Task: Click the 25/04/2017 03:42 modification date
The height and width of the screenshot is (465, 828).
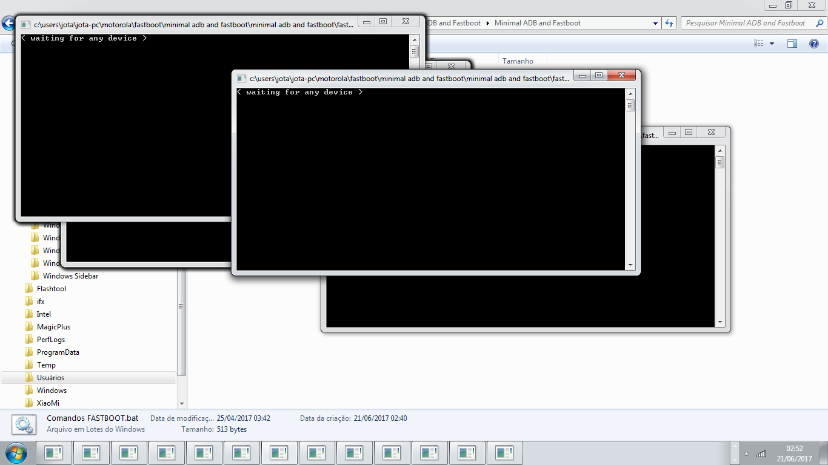Action: click(243, 418)
